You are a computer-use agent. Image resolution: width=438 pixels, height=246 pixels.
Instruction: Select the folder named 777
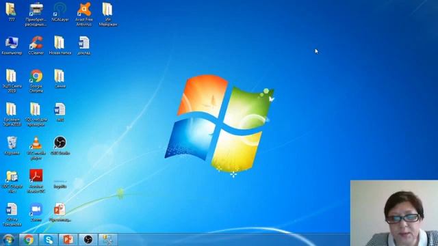pos(11,12)
